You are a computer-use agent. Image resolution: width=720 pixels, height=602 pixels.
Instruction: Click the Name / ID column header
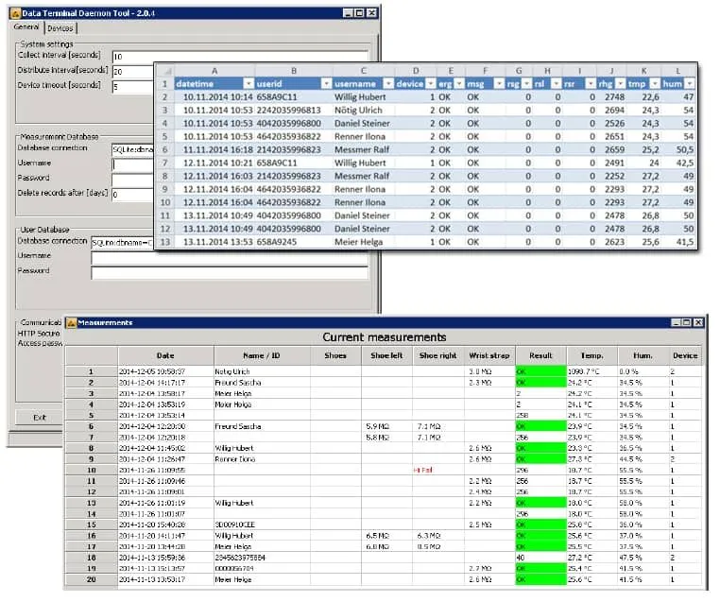coord(262,355)
